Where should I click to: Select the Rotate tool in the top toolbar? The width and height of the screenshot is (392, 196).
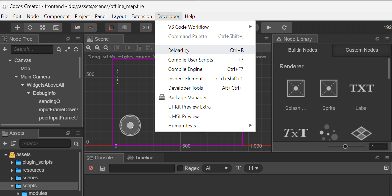(30, 27)
